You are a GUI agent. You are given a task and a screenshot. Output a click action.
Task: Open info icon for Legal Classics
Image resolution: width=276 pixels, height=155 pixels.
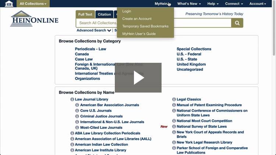(x=174, y=99)
